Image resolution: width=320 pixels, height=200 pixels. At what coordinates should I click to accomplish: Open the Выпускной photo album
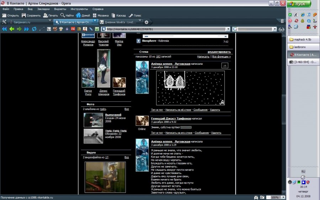coord(113,115)
